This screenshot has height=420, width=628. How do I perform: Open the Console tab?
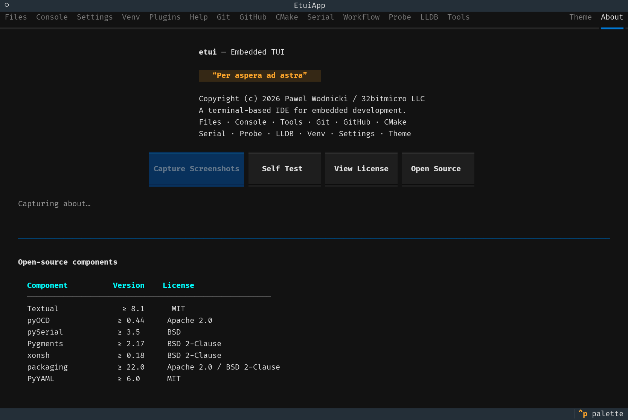[x=52, y=17]
